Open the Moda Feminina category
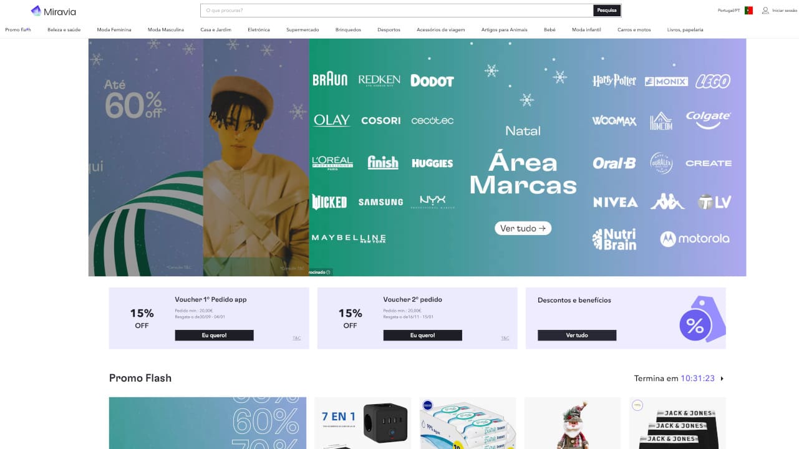The width and height of the screenshot is (799, 449). tap(114, 30)
